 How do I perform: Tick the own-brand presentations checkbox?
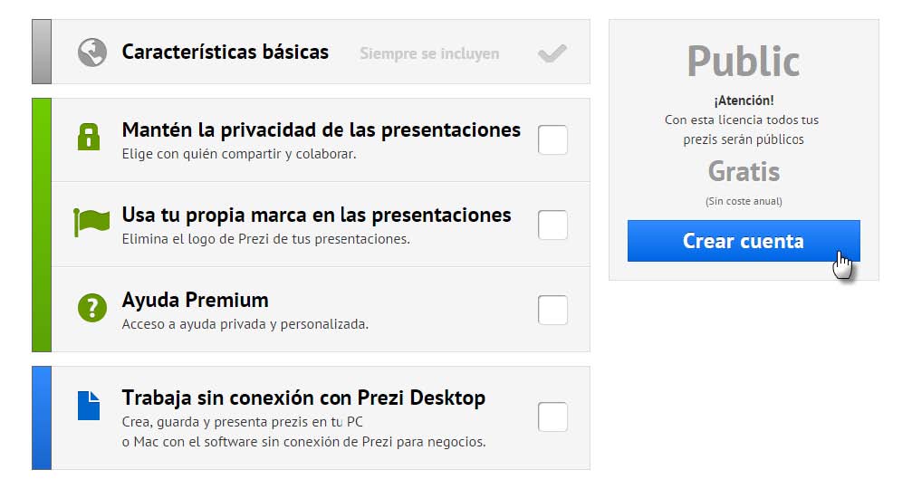pyautogui.click(x=552, y=225)
